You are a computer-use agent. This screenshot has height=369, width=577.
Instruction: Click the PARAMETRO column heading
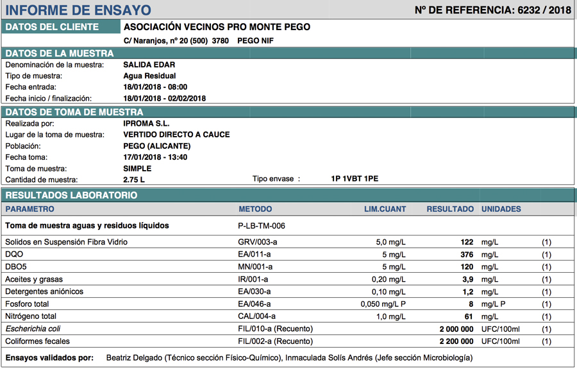click(x=29, y=209)
